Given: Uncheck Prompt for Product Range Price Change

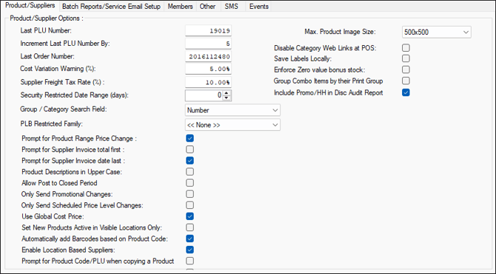Looking at the screenshot, I should click(x=190, y=138).
